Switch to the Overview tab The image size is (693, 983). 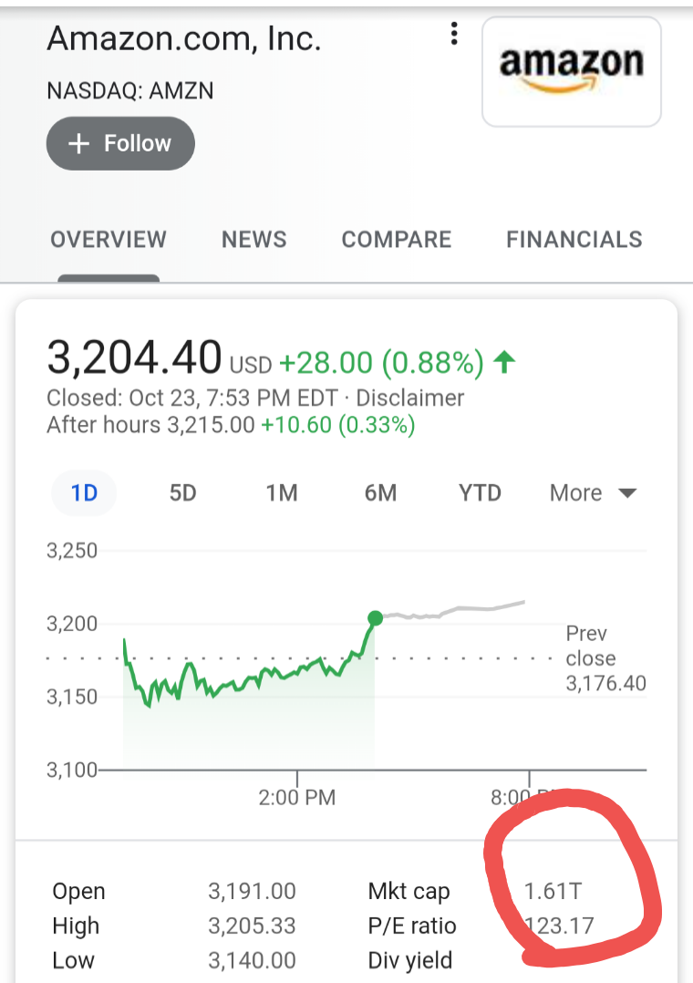(x=109, y=240)
